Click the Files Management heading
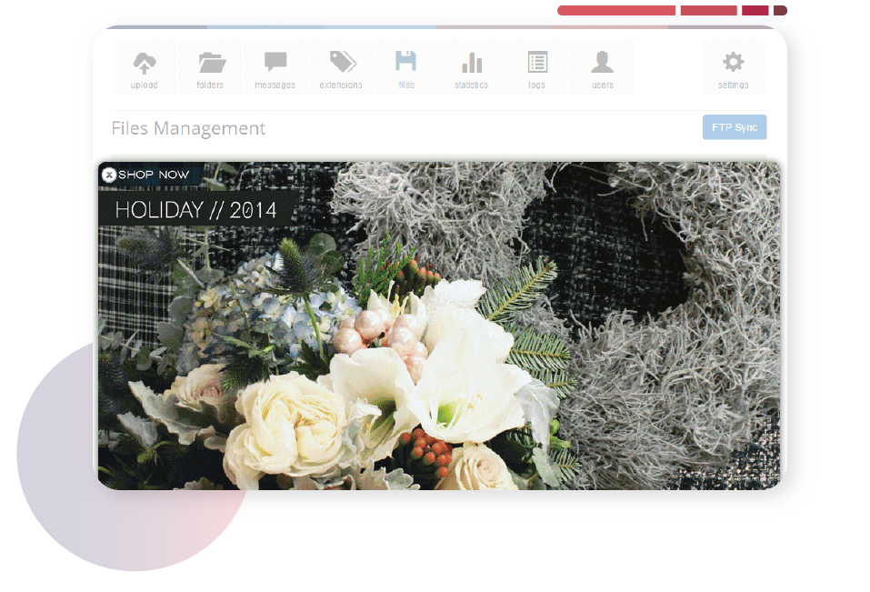Screen dimensions: 870x592 point(188,128)
